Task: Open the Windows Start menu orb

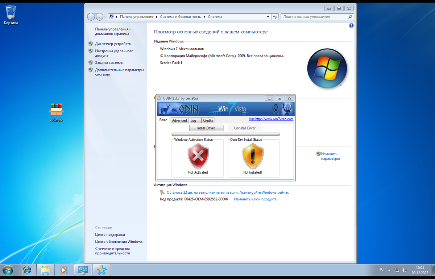Action: coord(8,270)
